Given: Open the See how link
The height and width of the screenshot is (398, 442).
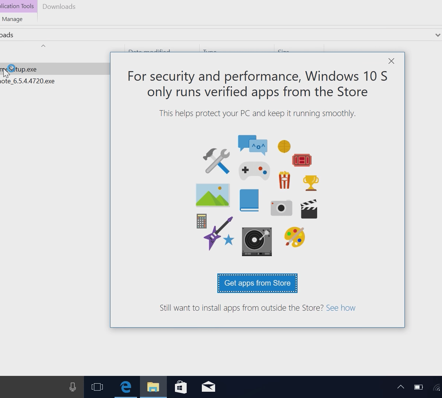Looking at the screenshot, I should (x=341, y=308).
